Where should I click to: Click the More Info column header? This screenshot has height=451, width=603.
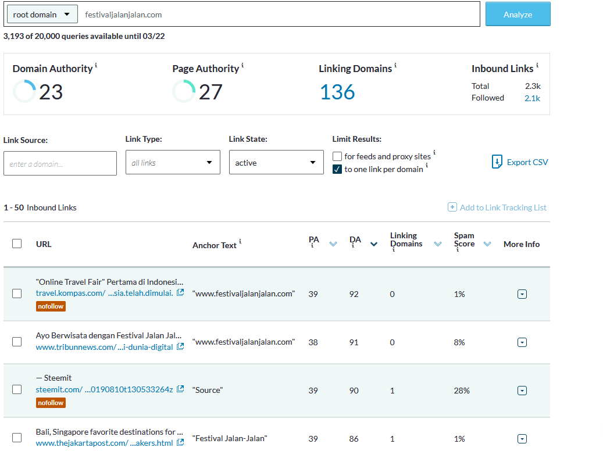point(522,244)
